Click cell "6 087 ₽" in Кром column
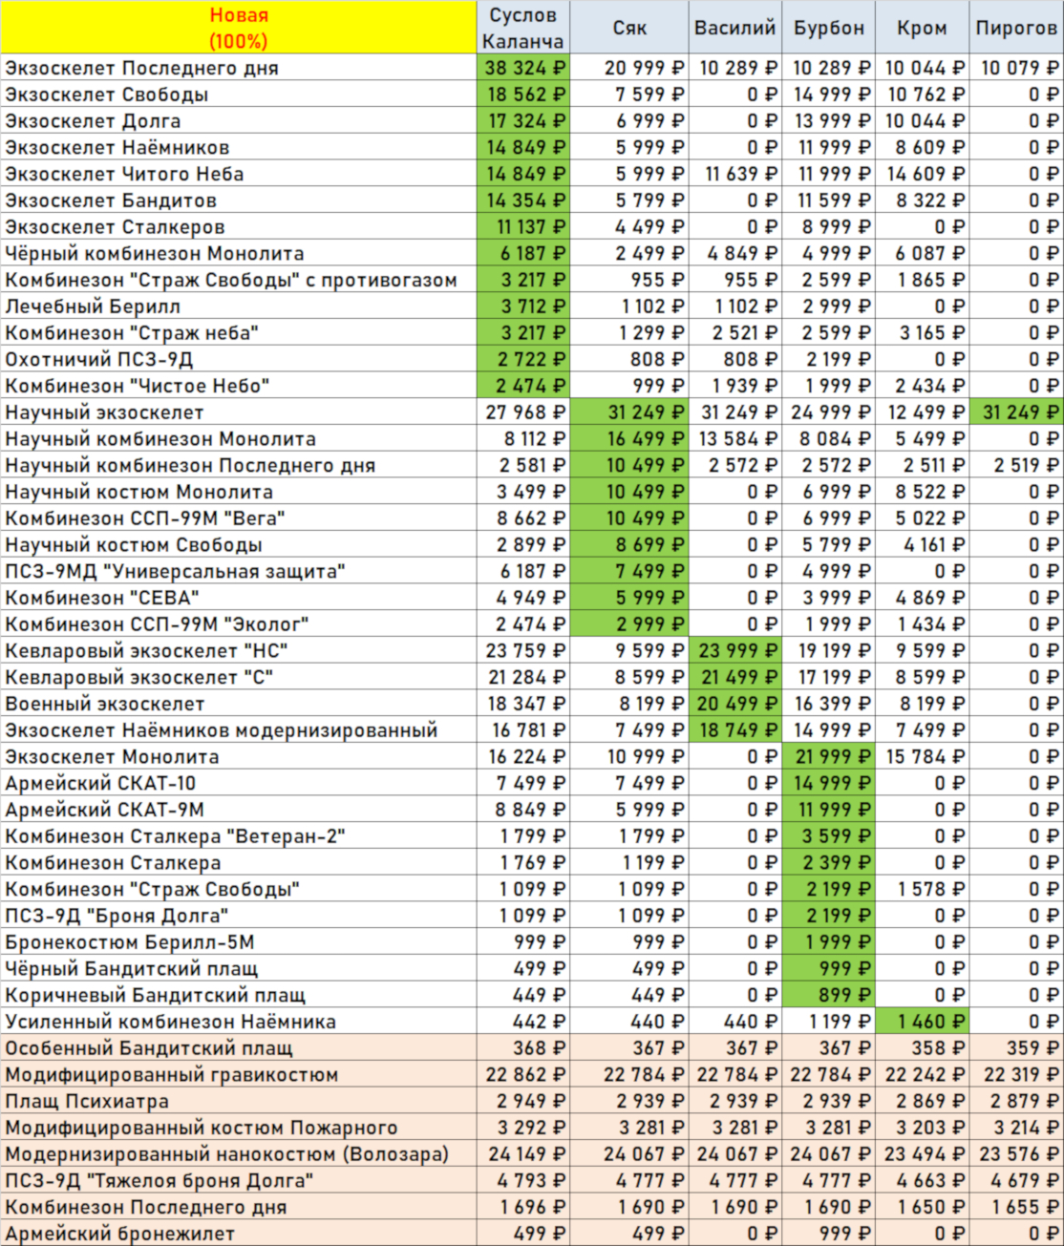 (922, 254)
